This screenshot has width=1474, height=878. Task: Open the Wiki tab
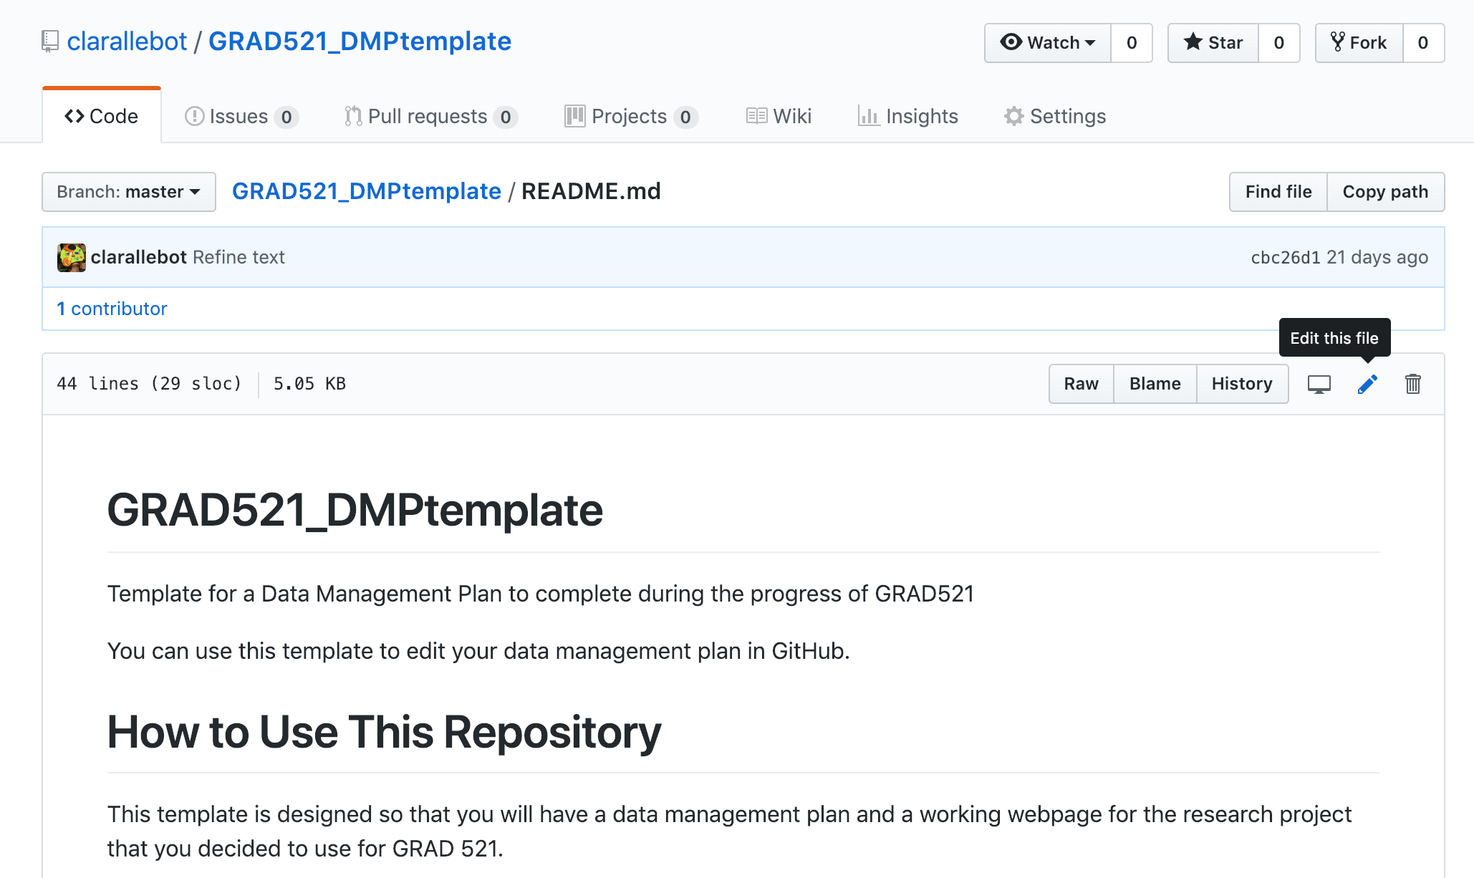coord(779,117)
